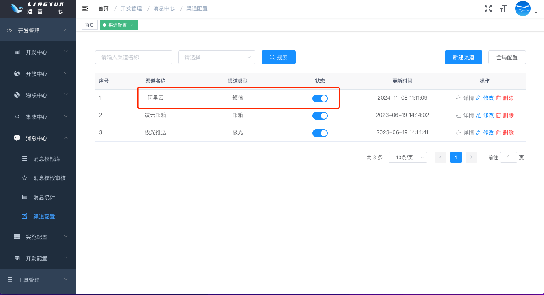Close the 渠道配置 tab with x
The image size is (544, 295).
point(132,25)
